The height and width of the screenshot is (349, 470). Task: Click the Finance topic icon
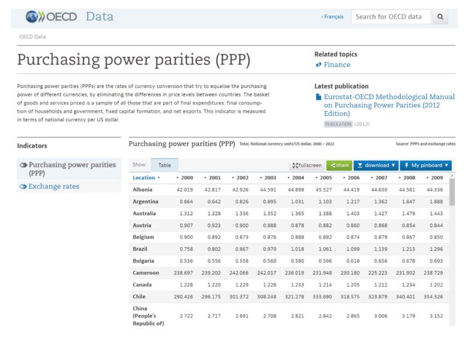tap(318, 65)
